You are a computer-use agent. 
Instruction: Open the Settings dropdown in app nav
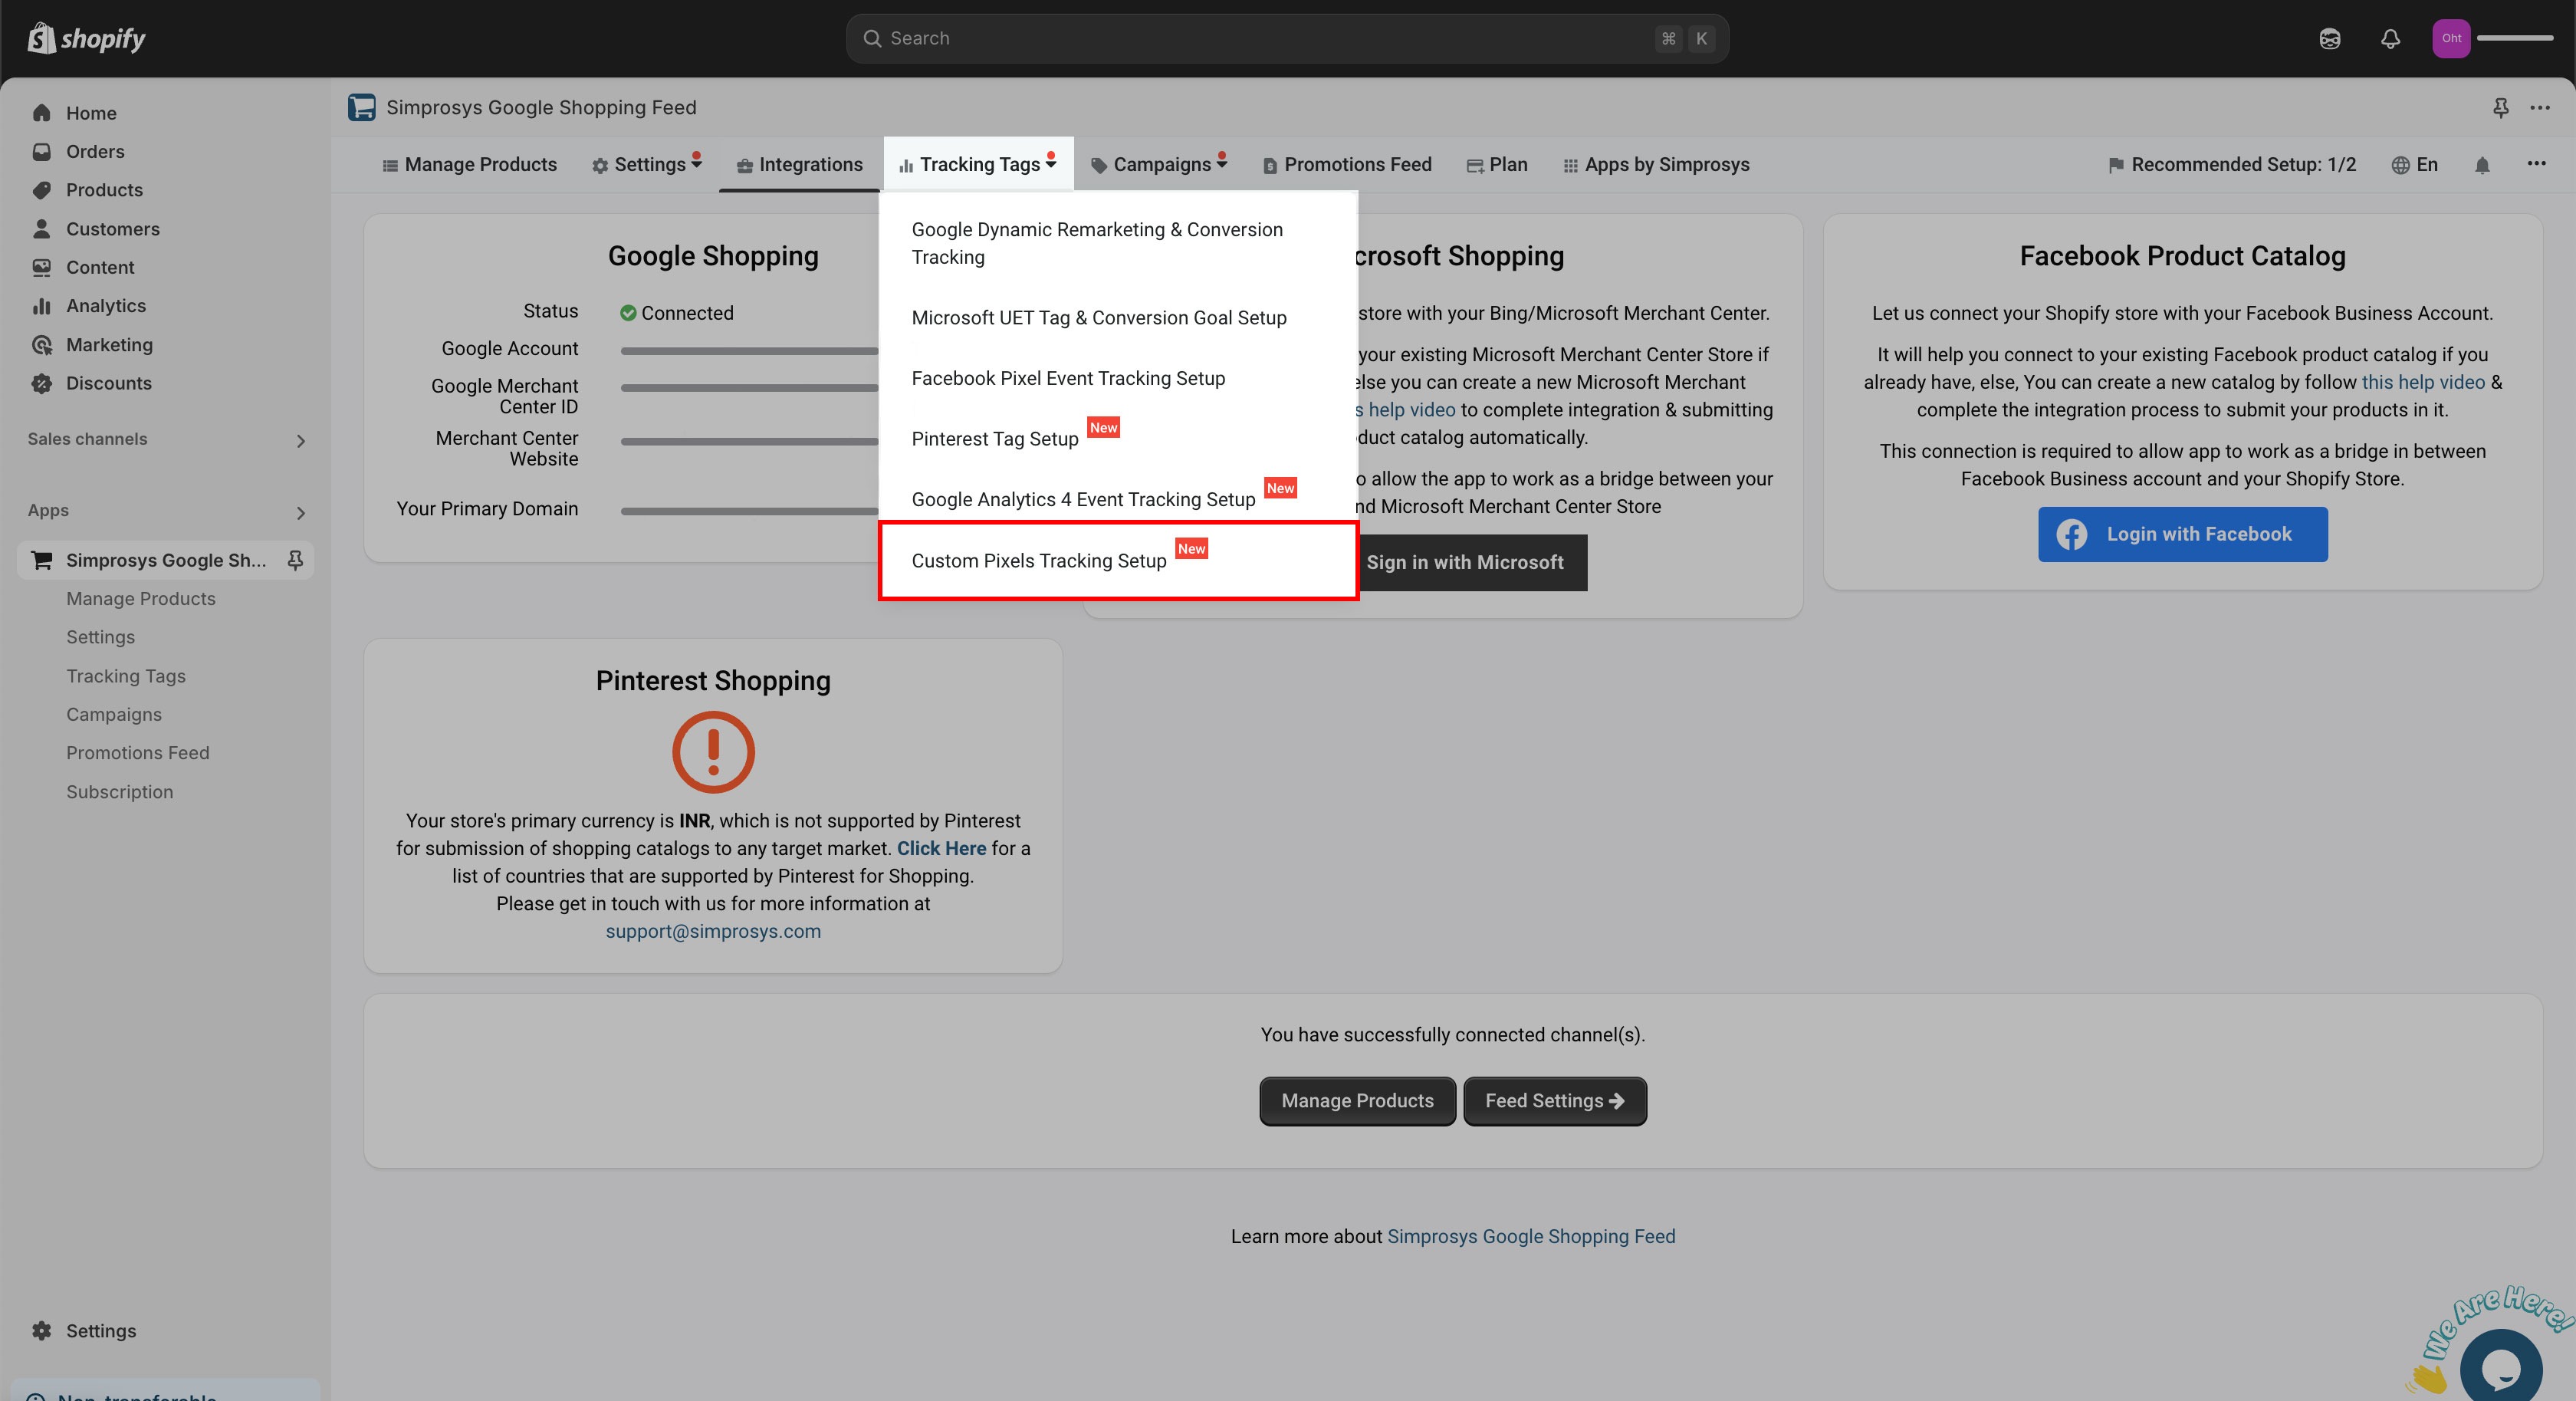pos(646,165)
